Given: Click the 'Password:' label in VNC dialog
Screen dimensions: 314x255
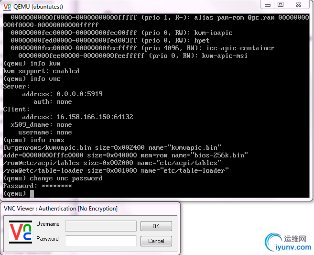Looking at the screenshot, I should [48, 239].
